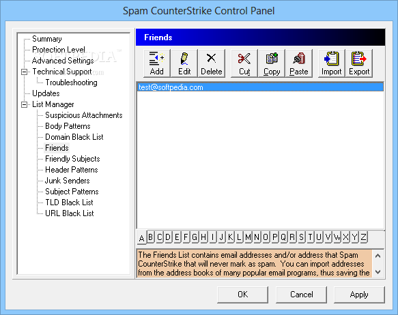Collapse the List Manager tree node
Image resolution: width=398 pixels, height=315 pixels.
coord(25,104)
